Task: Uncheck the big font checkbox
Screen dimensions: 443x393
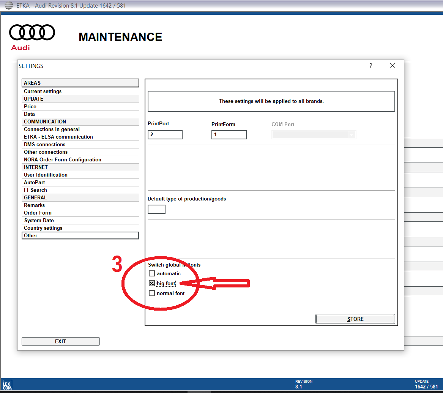Action: (x=152, y=283)
